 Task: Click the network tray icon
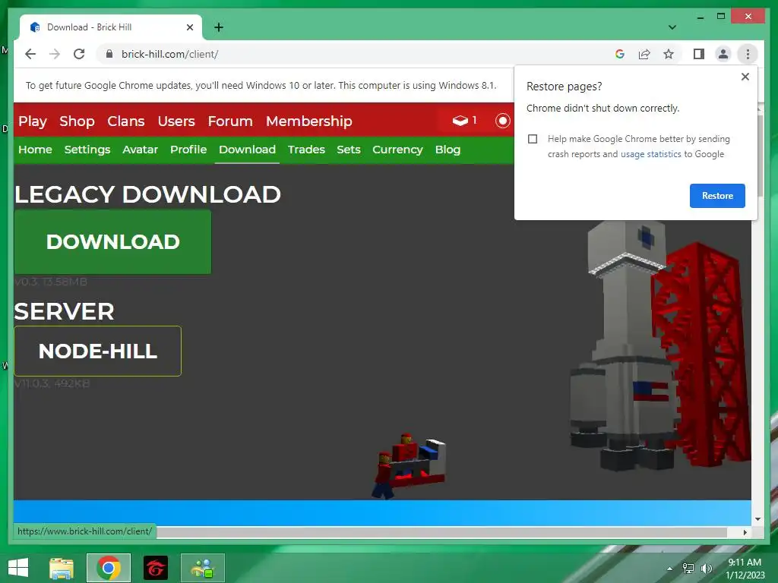688,569
